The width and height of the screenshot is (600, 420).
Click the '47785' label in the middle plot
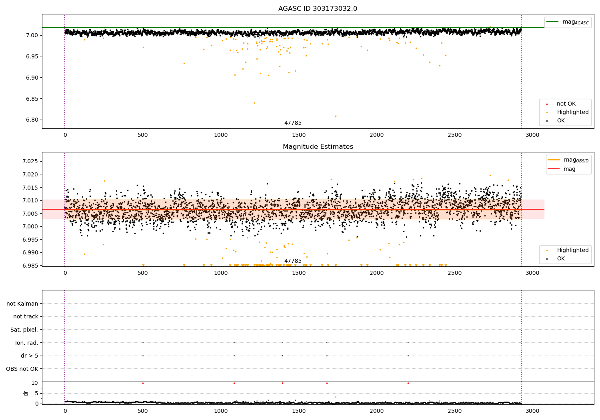coord(293,261)
